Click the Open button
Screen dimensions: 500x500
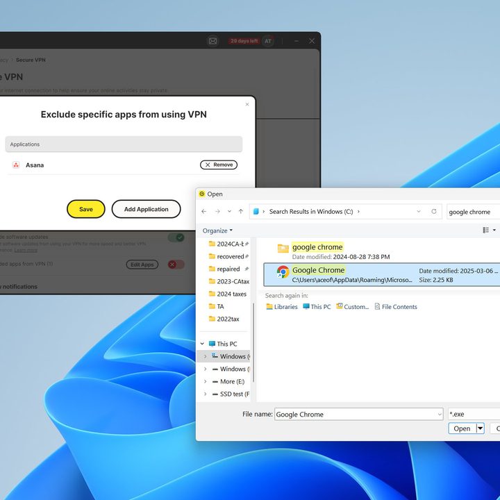pyautogui.click(x=462, y=428)
